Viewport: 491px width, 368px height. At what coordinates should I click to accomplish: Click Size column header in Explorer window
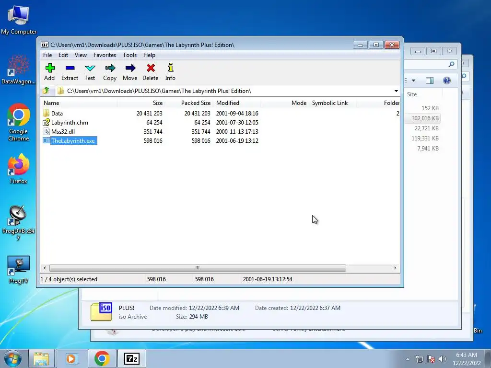click(x=412, y=94)
